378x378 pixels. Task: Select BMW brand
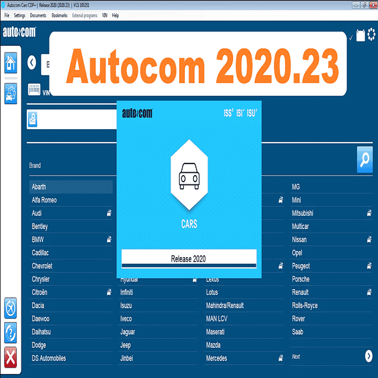click(x=71, y=240)
